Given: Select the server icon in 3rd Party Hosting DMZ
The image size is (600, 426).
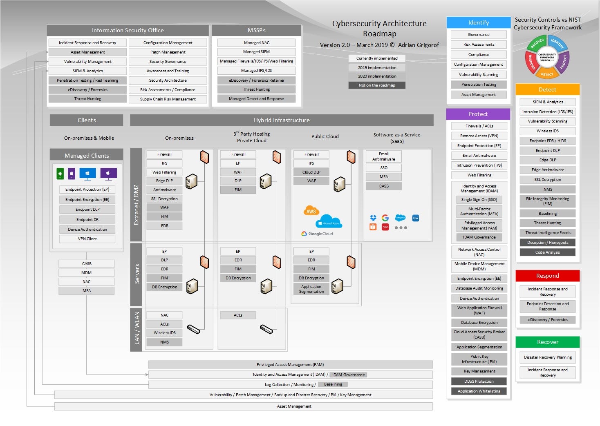Looking at the screenshot, I should point(266,181).
